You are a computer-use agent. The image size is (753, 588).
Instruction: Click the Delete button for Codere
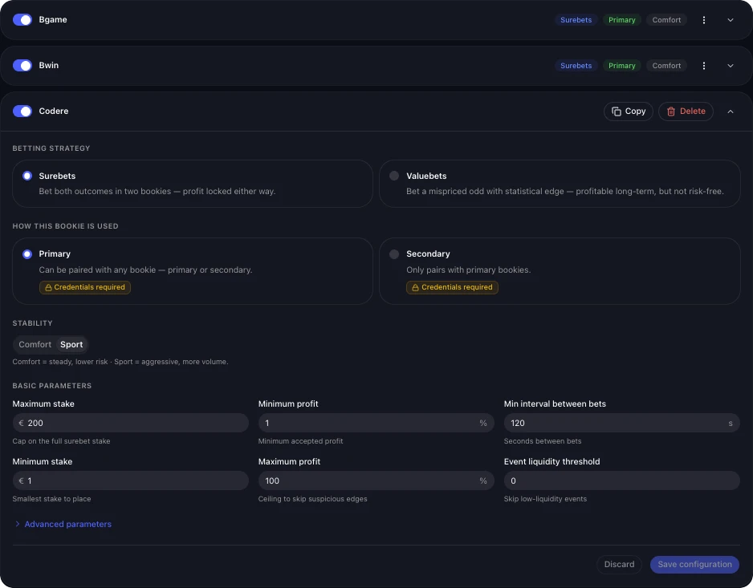point(686,112)
